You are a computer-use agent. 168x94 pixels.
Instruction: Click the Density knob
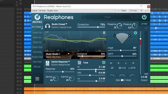click(56, 79)
